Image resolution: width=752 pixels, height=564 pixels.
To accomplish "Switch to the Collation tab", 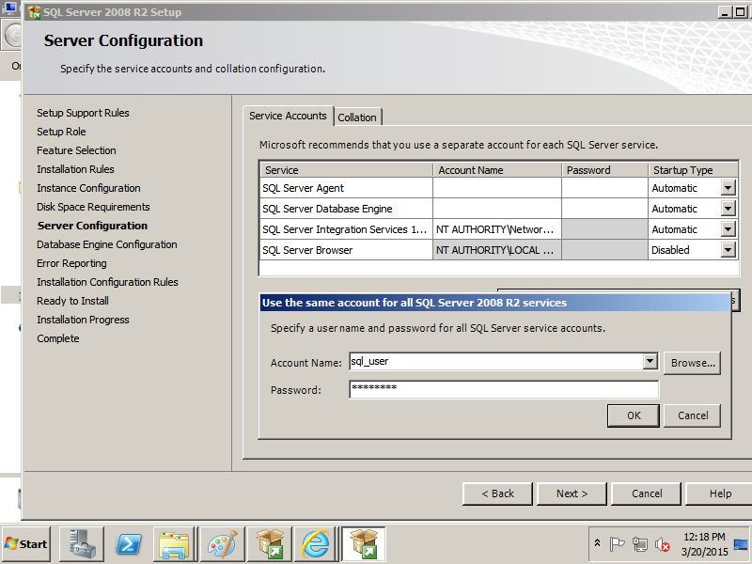I will 357,117.
